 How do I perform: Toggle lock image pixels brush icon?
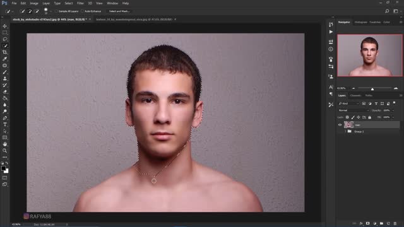click(353, 117)
